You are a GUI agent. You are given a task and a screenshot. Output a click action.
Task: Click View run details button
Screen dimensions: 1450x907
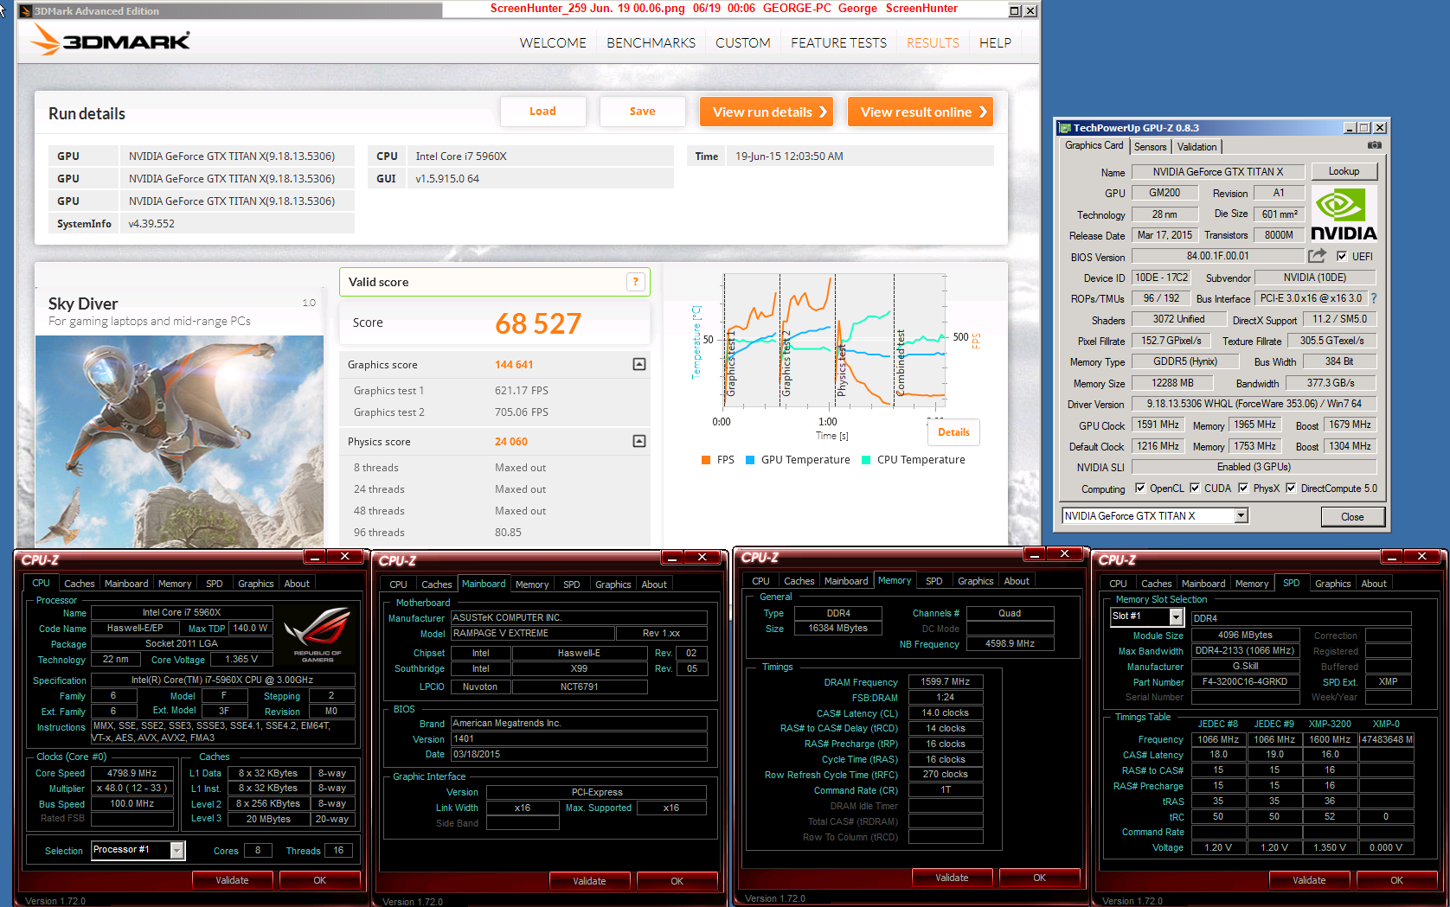[x=767, y=112]
